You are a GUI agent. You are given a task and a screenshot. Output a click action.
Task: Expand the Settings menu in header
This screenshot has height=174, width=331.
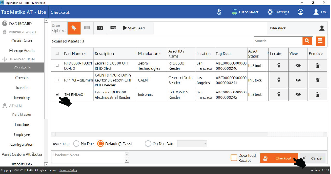(x=278, y=12)
